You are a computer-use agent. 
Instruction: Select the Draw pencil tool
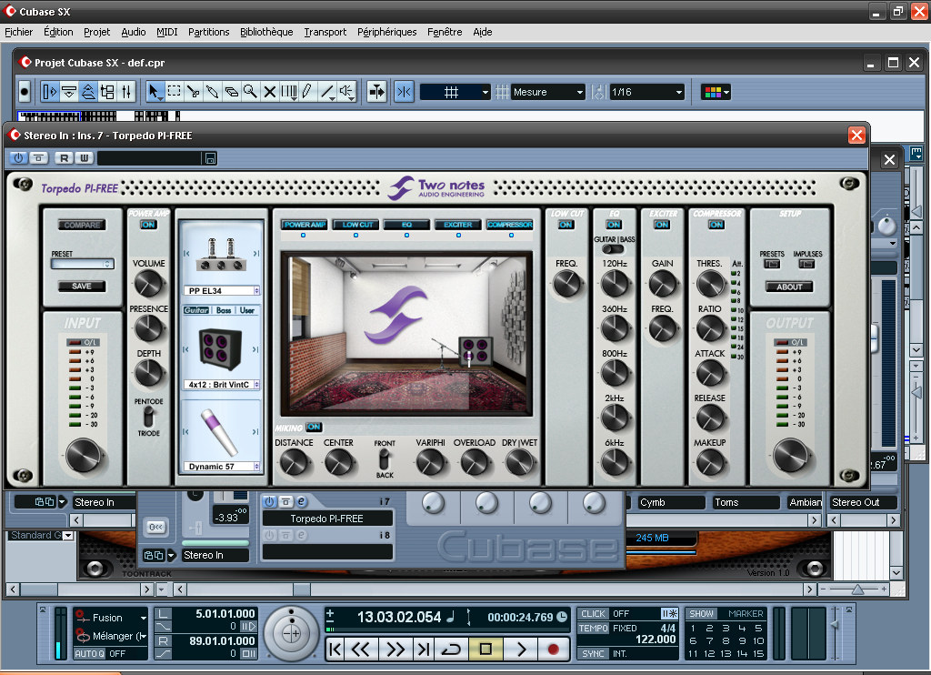(x=307, y=92)
